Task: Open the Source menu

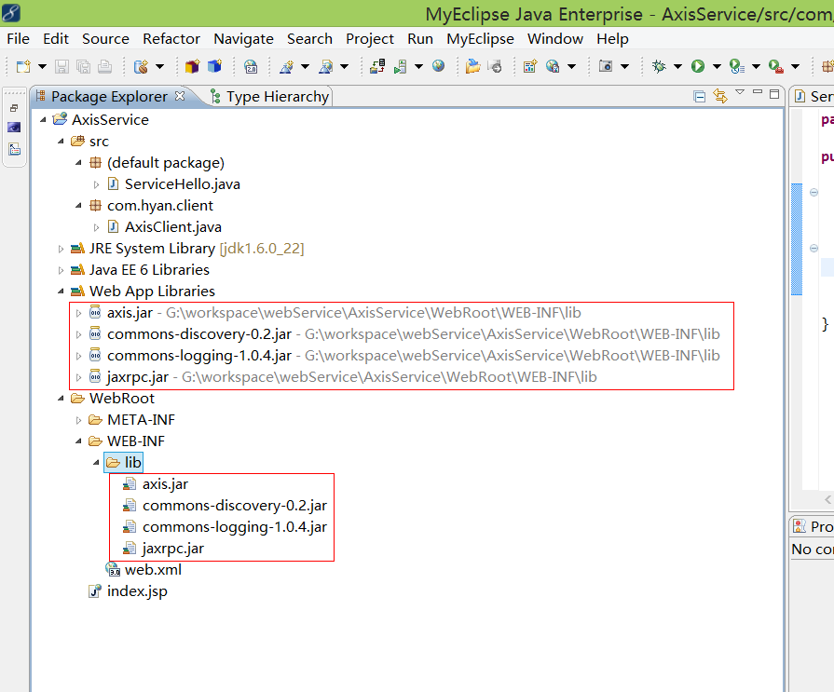Action: tap(105, 39)
